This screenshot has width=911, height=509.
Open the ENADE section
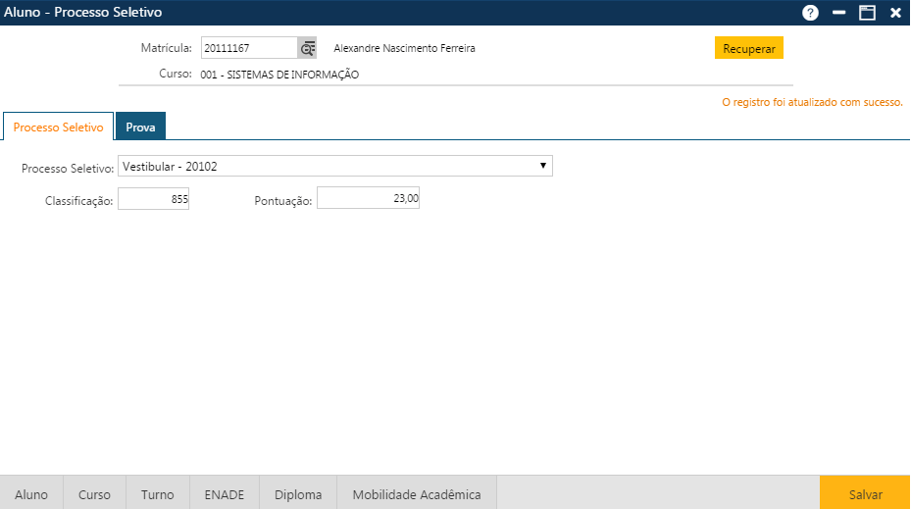point(225,494)
